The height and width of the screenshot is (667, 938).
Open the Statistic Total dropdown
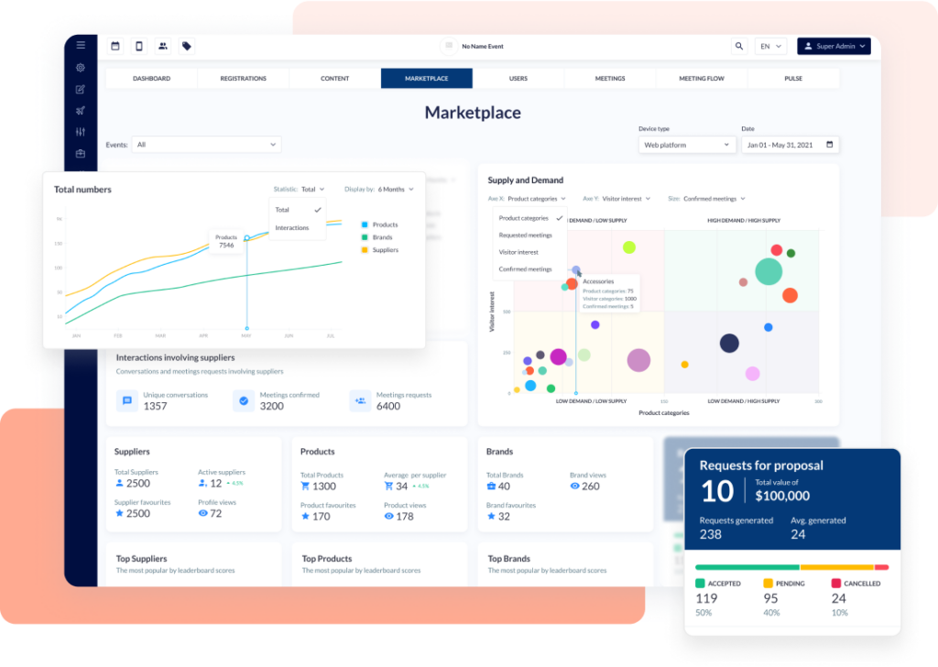click(313, 189)
